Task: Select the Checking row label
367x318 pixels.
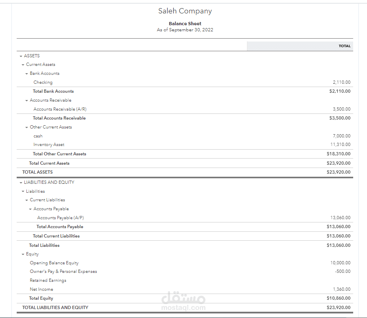Action: pyautogui.click(x=43, y=83)
